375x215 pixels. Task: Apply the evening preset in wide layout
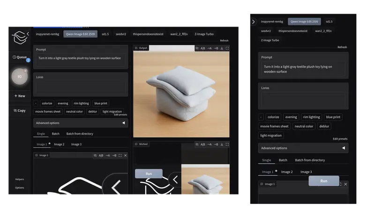[63, 103]
